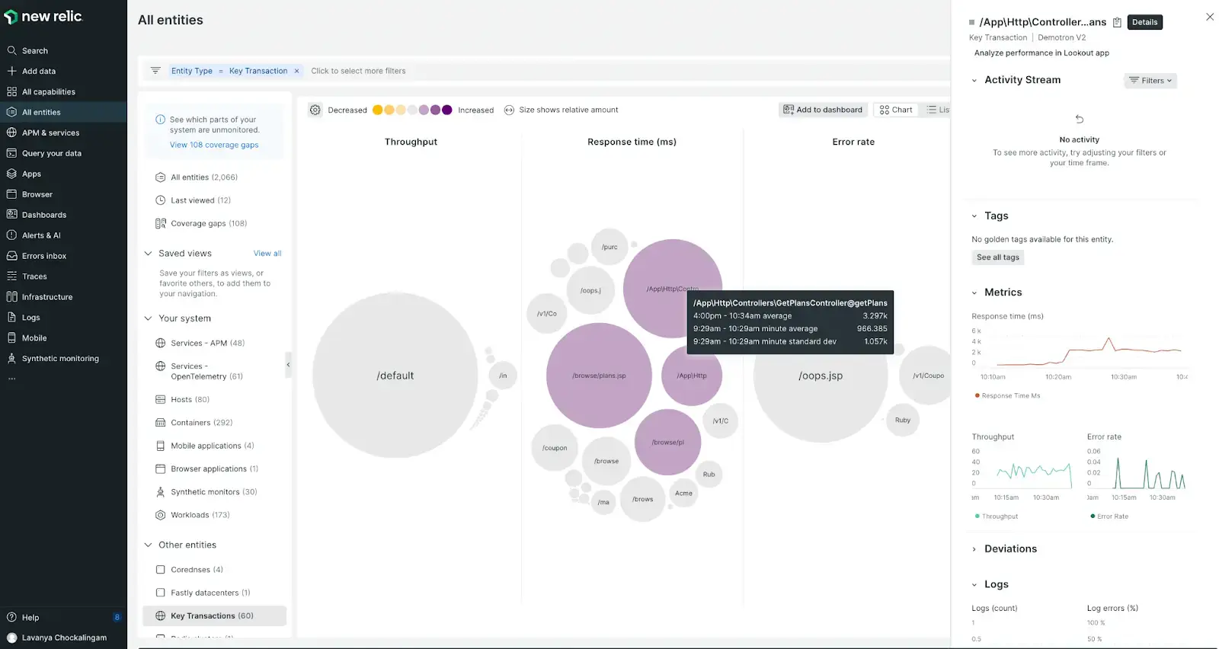The width and height of the screenshot is (1219, 649).
Task: Click the filter lines icon in filter bar
Action: point(155,71)
